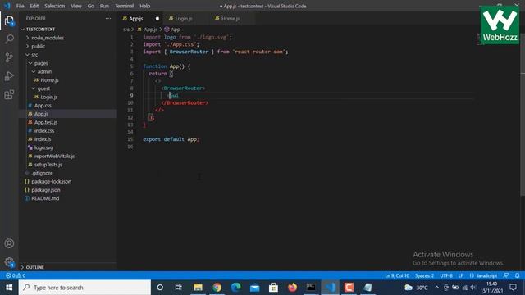
Task: Click the Ln 9, Col 10 status entry
Action: 397,275
